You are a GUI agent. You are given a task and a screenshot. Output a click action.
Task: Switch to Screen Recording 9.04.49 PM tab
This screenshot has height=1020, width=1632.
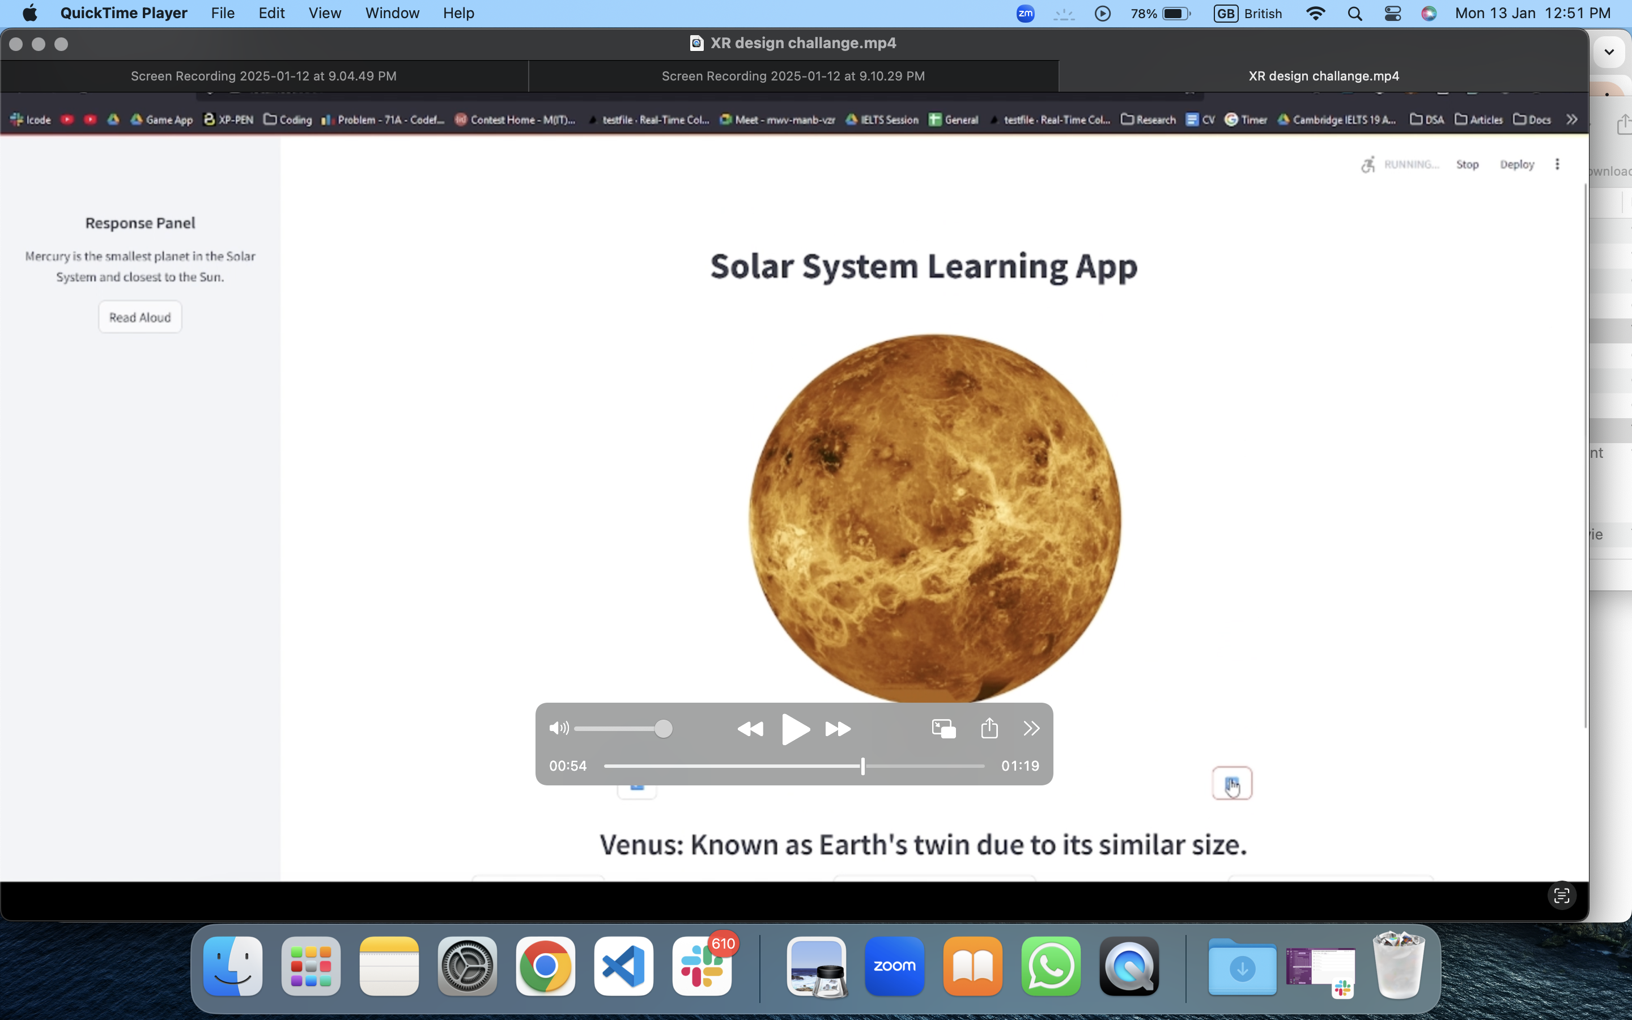[263, 76]
